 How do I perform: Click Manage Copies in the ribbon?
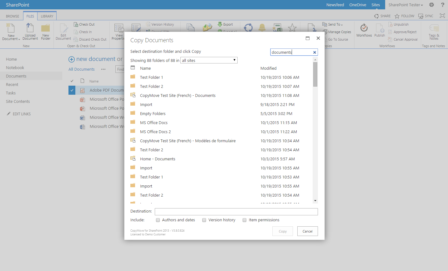[337, 32]
